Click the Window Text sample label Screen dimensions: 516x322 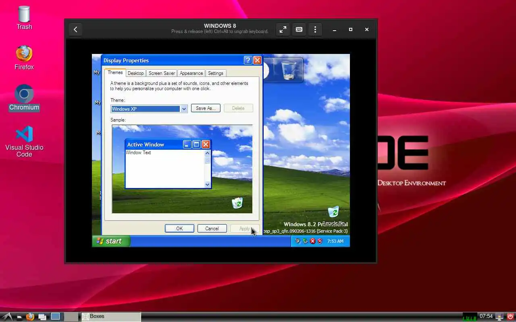point(138,153)
